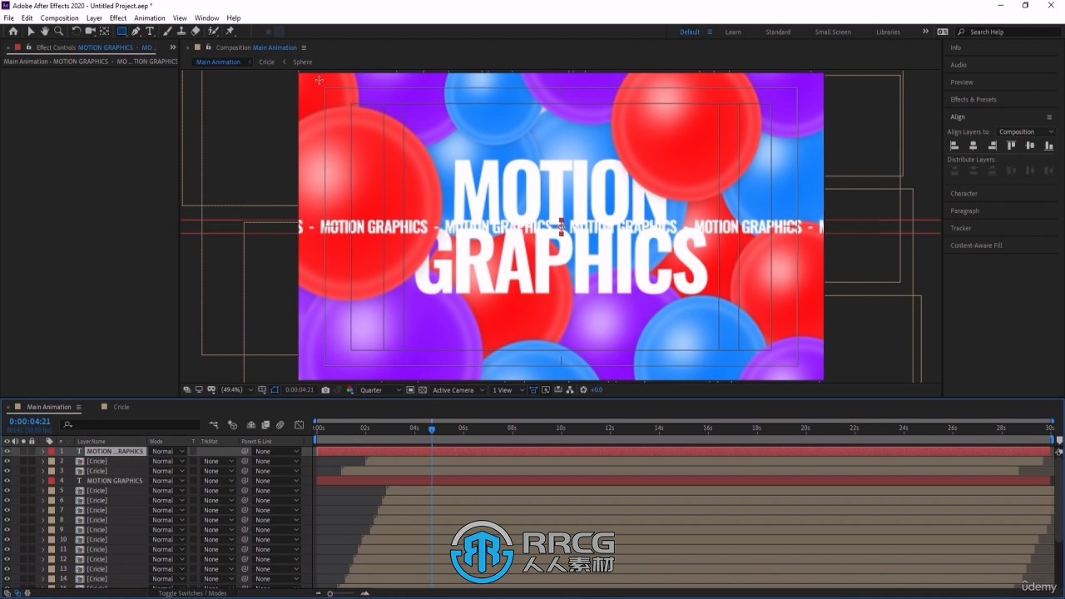
Task: Hide layer 1 MOTION GRAPHICS eye toggle
Action: (x=7, y=451)
